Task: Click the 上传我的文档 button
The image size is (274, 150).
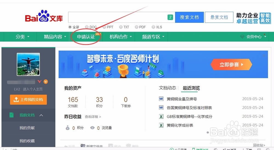Action: click(x=28, y=100)
